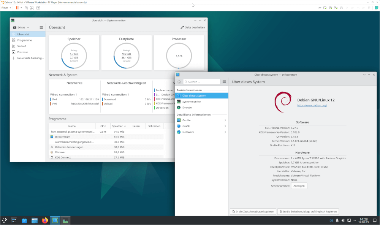This screenshot has width=380, height=225.
Task: Open the hamburger menu in Infozentrum
Action: coord(224,82)
